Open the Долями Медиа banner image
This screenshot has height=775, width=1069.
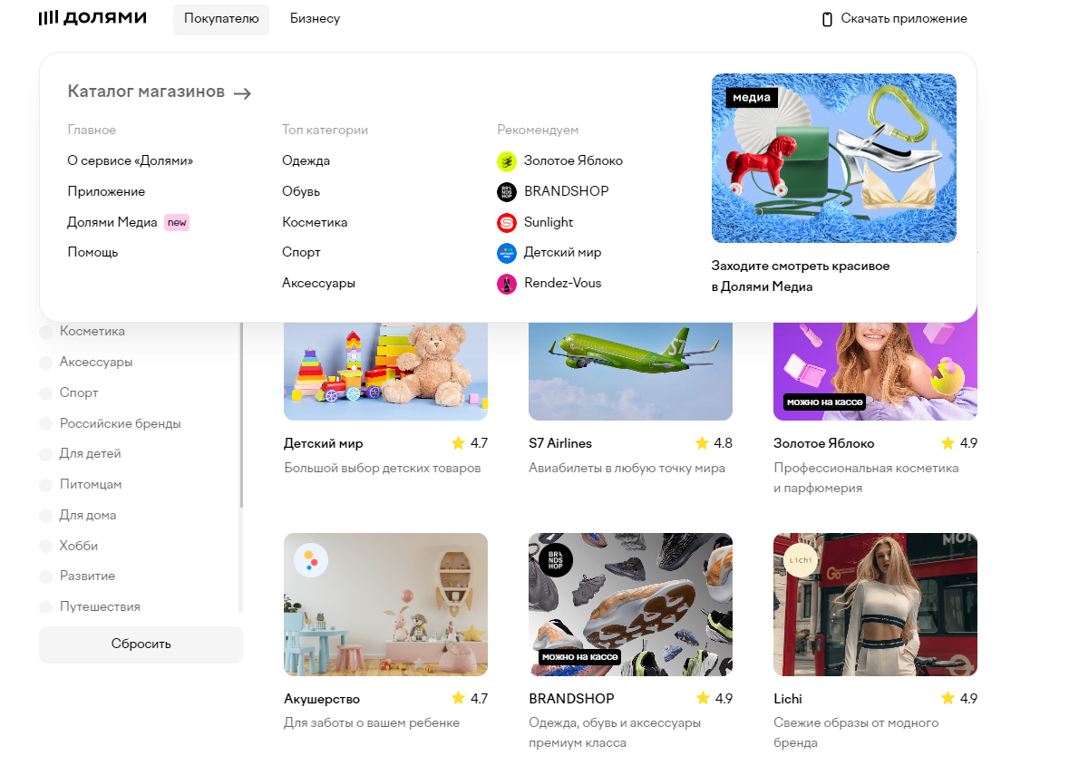[x=834, y=158]
